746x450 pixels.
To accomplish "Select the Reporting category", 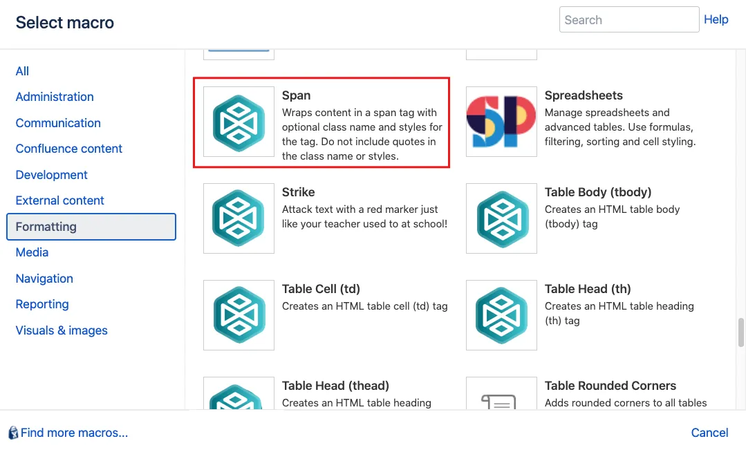I will pos(42,304).
